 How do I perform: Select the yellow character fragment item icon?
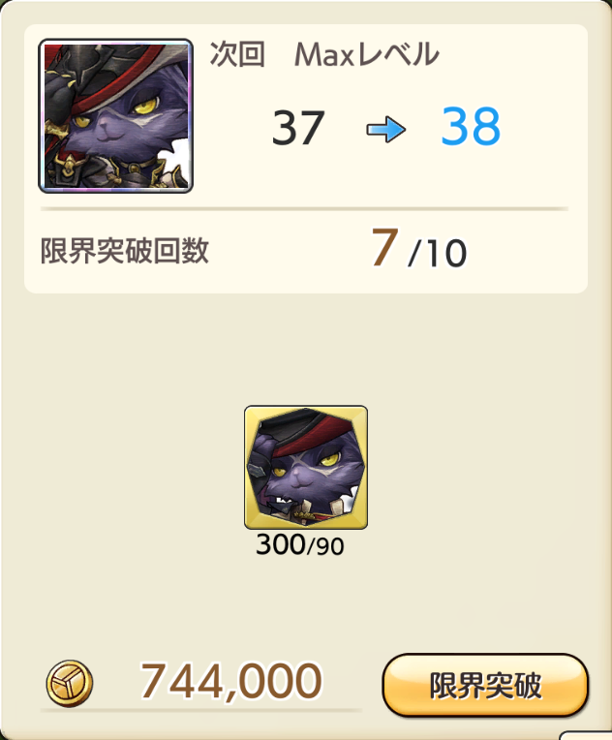click(306, 467)
